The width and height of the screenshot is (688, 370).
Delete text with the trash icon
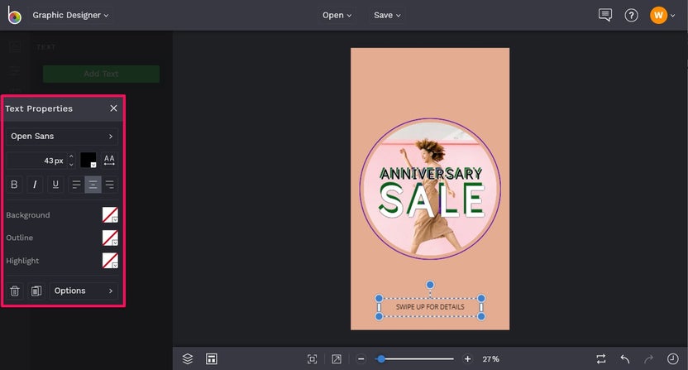[15, 291]
